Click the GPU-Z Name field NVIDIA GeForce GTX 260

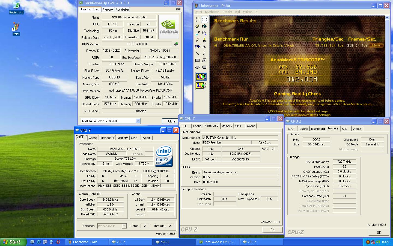[x=129, y=17]
